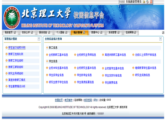Click the red logout icon at top right
This screenshot has height=123, width=165.
click(x=151, y=2)
